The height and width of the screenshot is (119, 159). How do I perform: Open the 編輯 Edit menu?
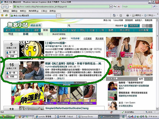14,11
